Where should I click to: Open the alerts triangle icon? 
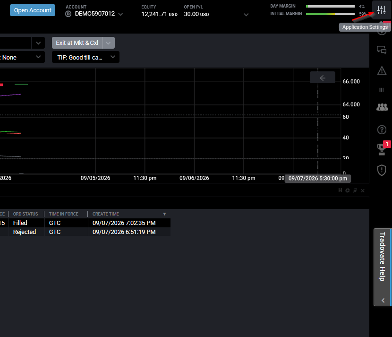click(382, 70)
